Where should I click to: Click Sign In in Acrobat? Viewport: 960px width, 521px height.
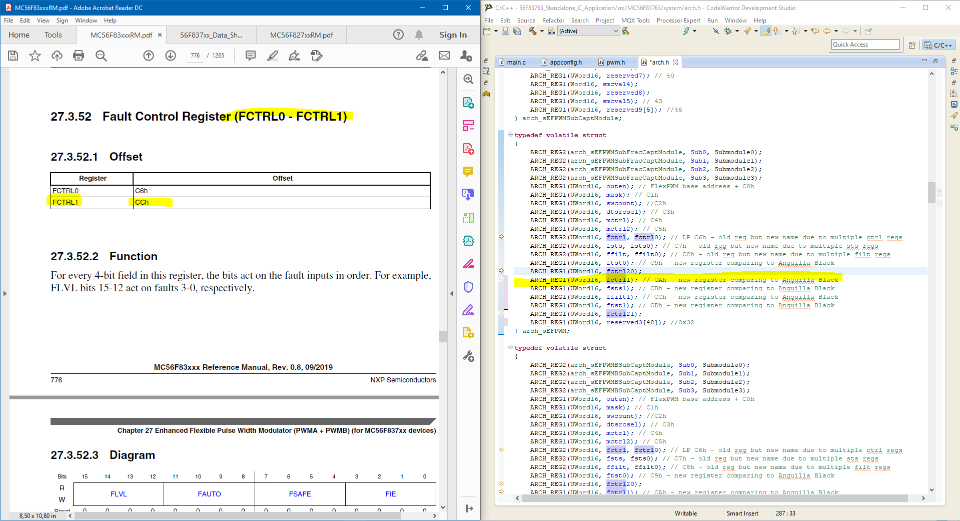(453, 35)
